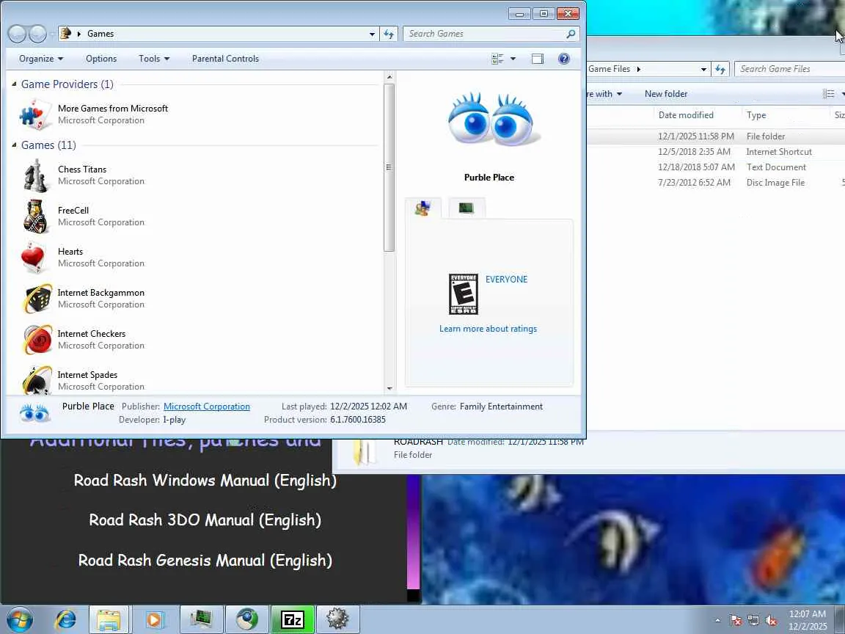Click the EVERYONE rating link
This screenshot has height=634, width=845.
click(506, 280)
